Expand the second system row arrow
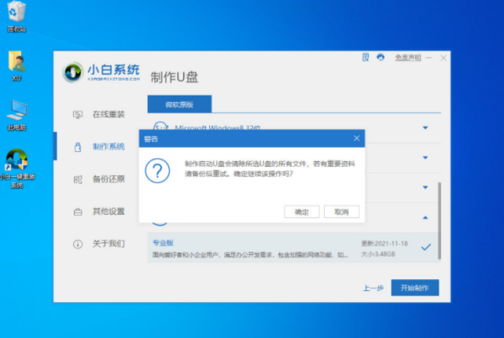504x338 pixels. (x=425, y=158)
